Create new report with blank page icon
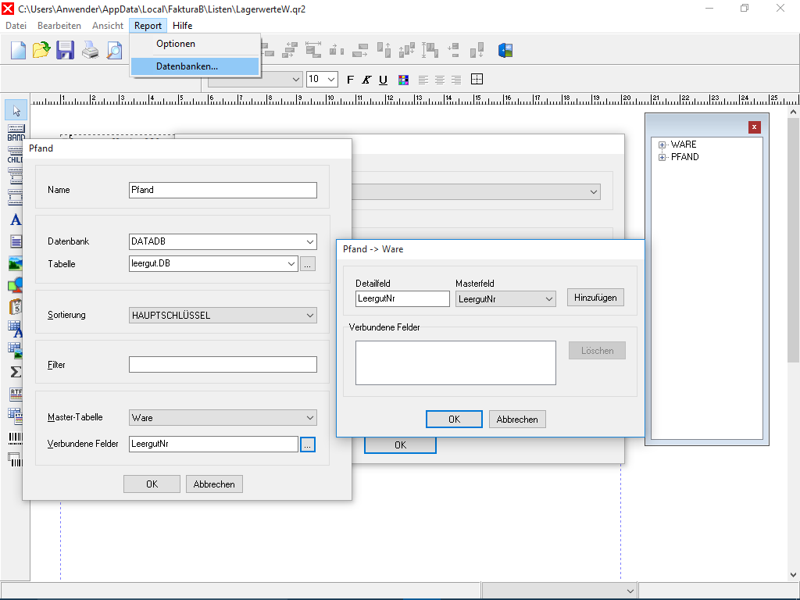The width and height of the screenshot is (800, 600). point(19,51)
